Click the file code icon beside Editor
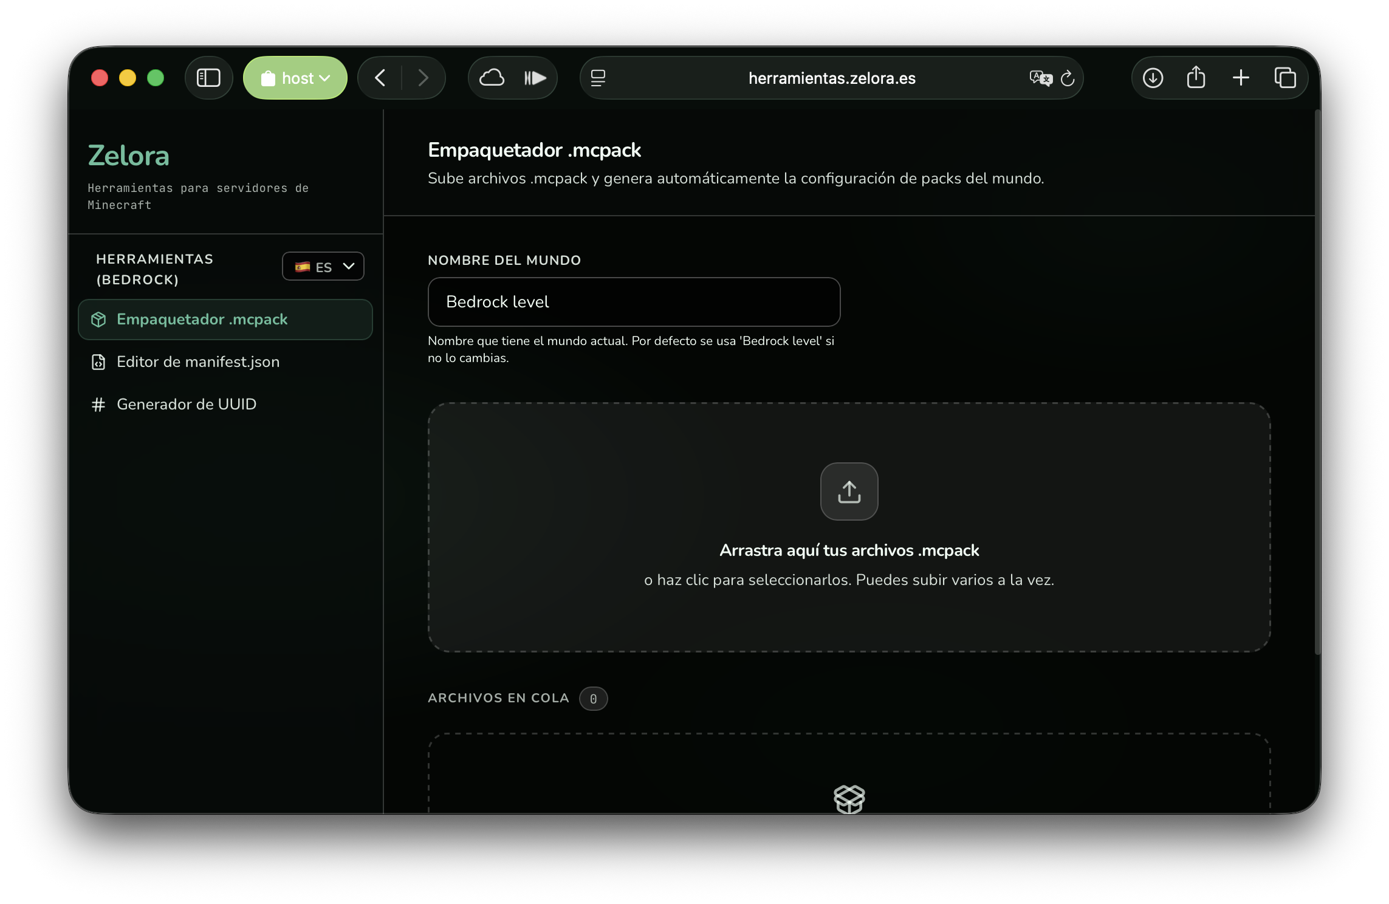 point(98,362)
